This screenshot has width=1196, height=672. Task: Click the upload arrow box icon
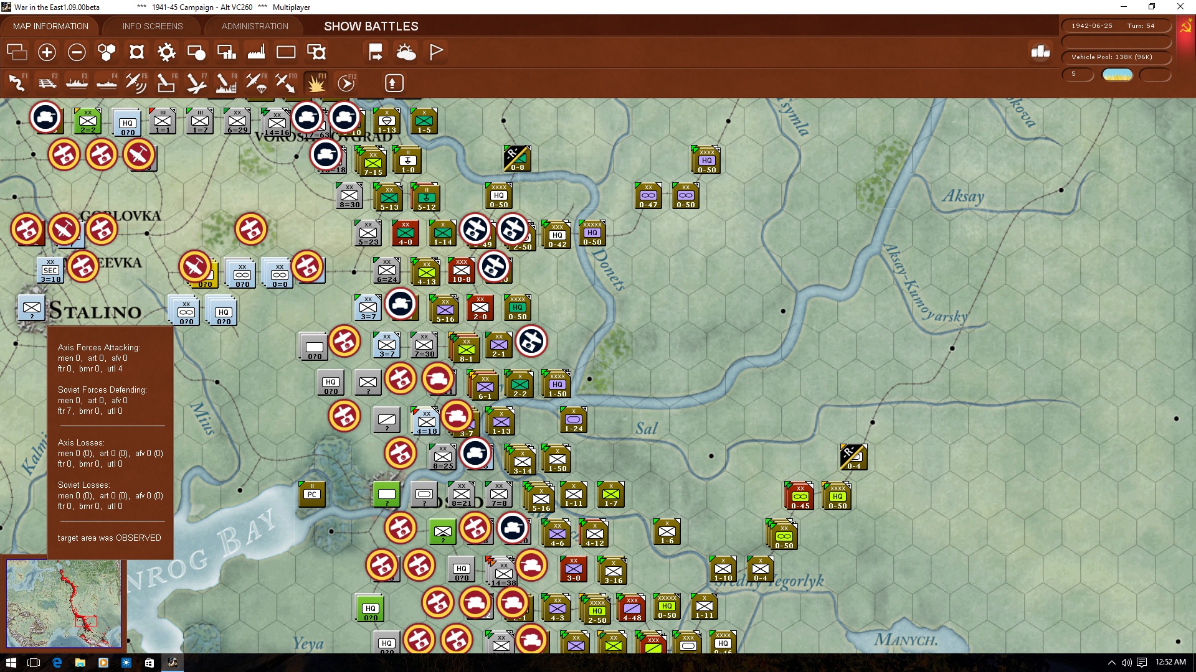[x=394, y=83]
